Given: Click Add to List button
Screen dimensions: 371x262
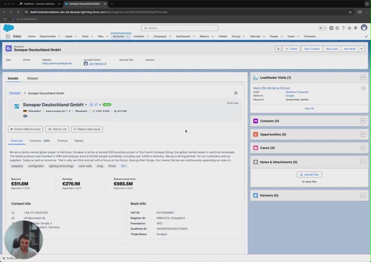Looking at the screenshot, I should 57,129.
